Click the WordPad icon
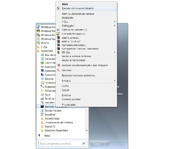Viewport: 174px width, 149px height. [x=42, y=115]
